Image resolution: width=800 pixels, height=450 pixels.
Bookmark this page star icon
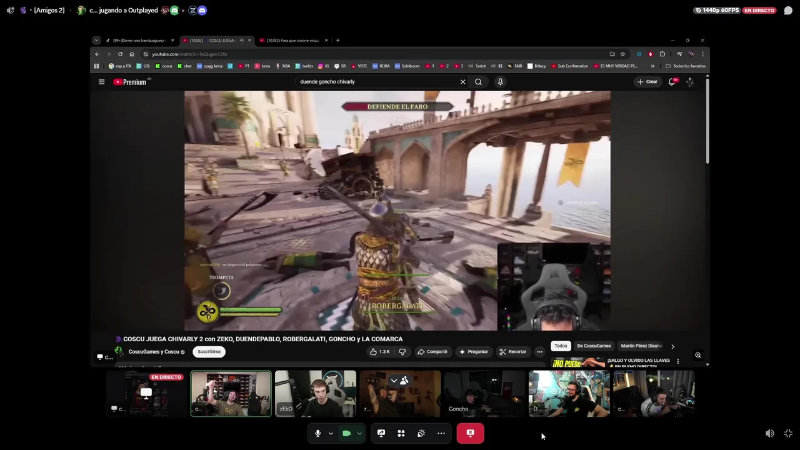pos(622,54)
